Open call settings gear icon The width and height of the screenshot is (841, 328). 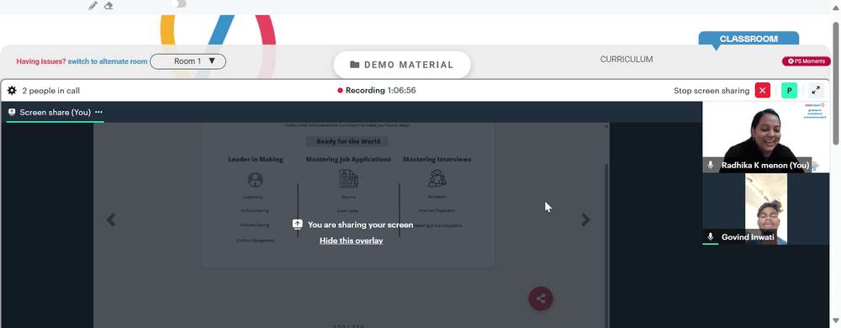tap(12, 91)
